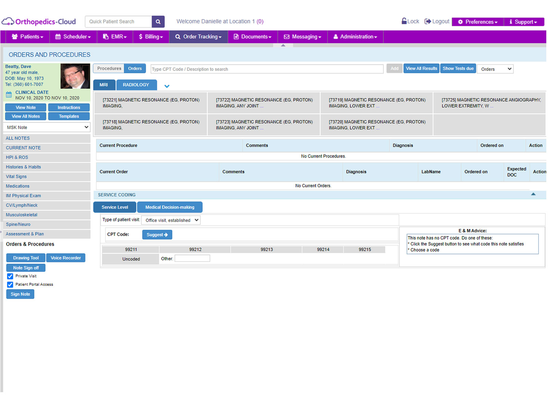The width and height of the screenshot is (548, 411).
Task: Switch to the Procedures toggle
Action: [x=109, y=68]
